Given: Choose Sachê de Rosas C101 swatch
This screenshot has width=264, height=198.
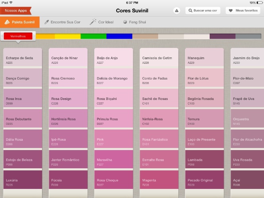Looking at the screenshot, I should 159,98.
